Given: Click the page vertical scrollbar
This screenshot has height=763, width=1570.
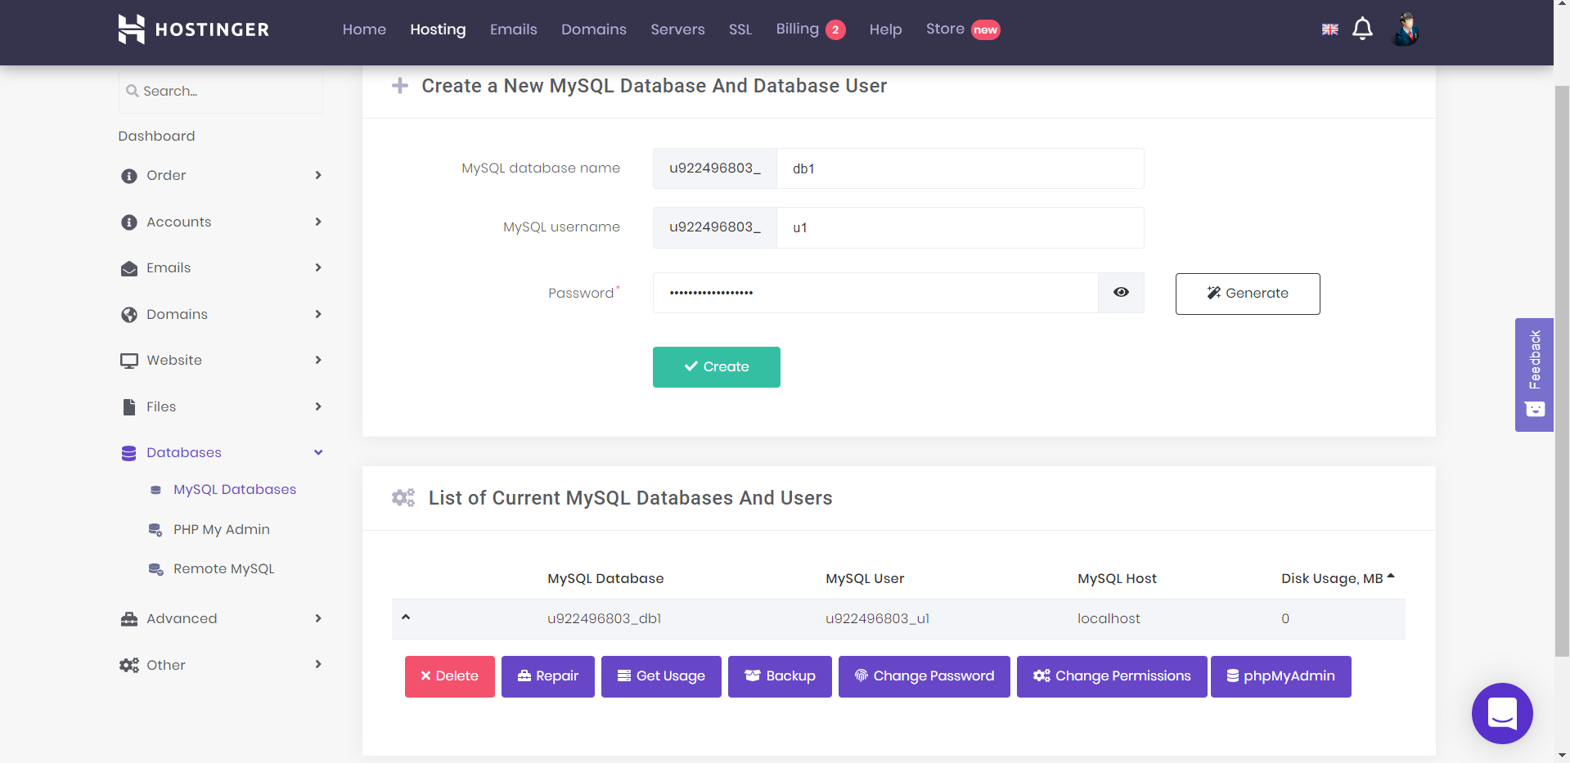Looking at the screenshot, I should tap(1562, 370).
